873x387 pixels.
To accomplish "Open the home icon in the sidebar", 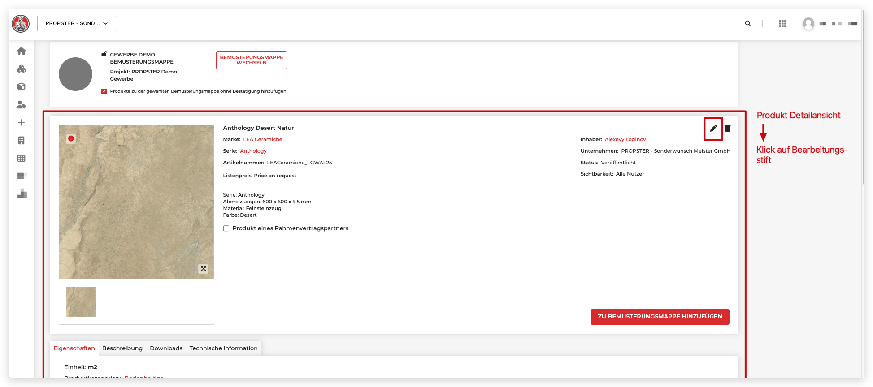I will (x=21, y=51).
